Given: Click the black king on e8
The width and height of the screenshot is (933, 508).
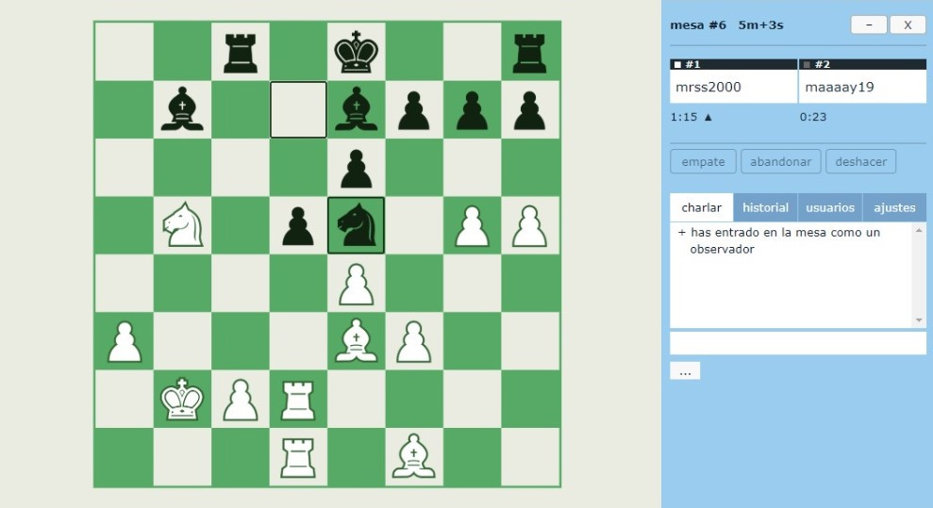Looking at the screenshot, I should 356,52.
